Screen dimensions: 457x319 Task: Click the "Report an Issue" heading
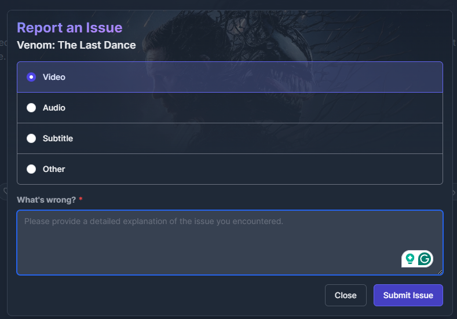pyautogui.click(x=70, y=27)
